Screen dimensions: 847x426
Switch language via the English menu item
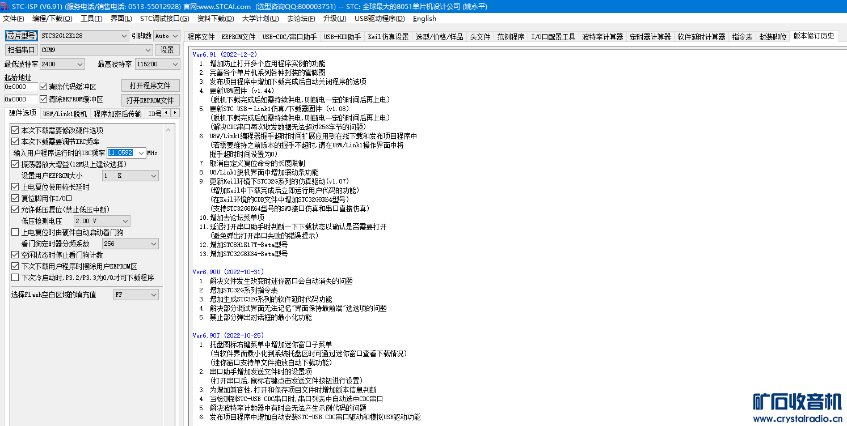(x=424, y=19)
